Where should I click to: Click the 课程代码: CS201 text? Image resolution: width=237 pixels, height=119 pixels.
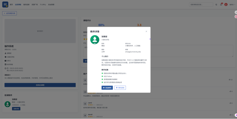[x=11, y=50]
